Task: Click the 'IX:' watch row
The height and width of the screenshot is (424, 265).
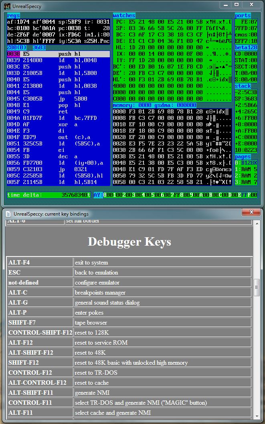Action: coord(172,54)
